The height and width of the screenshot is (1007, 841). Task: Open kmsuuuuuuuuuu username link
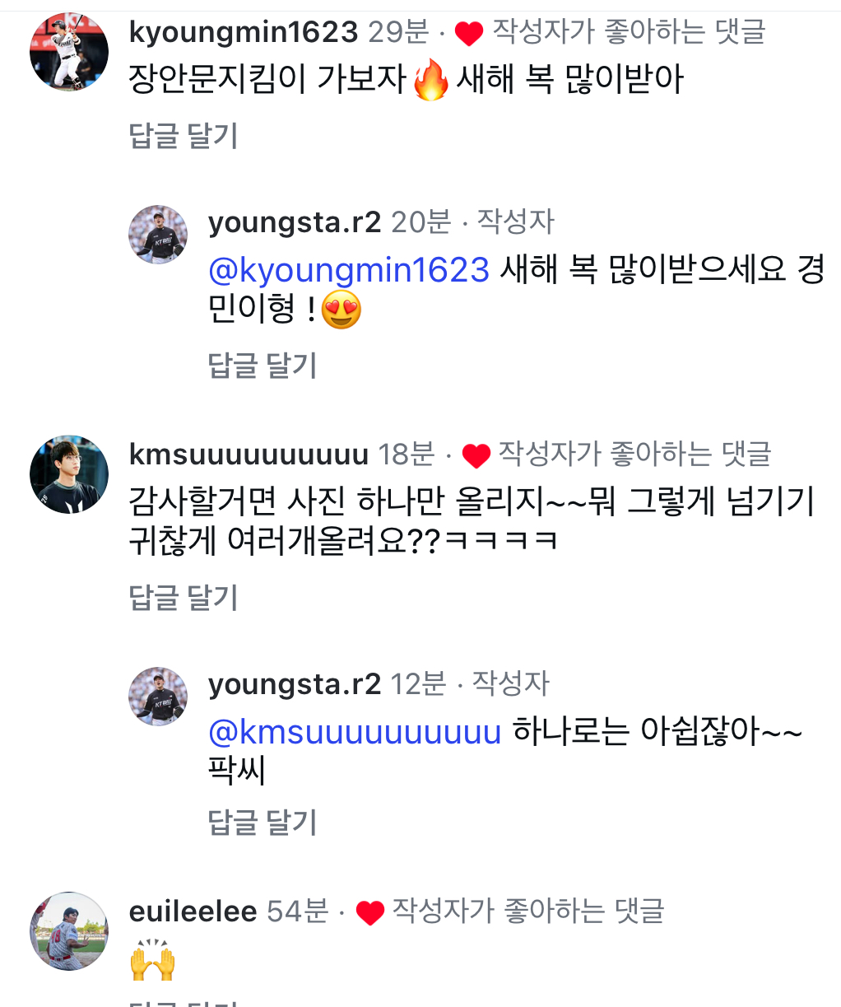tap(249, 454)
